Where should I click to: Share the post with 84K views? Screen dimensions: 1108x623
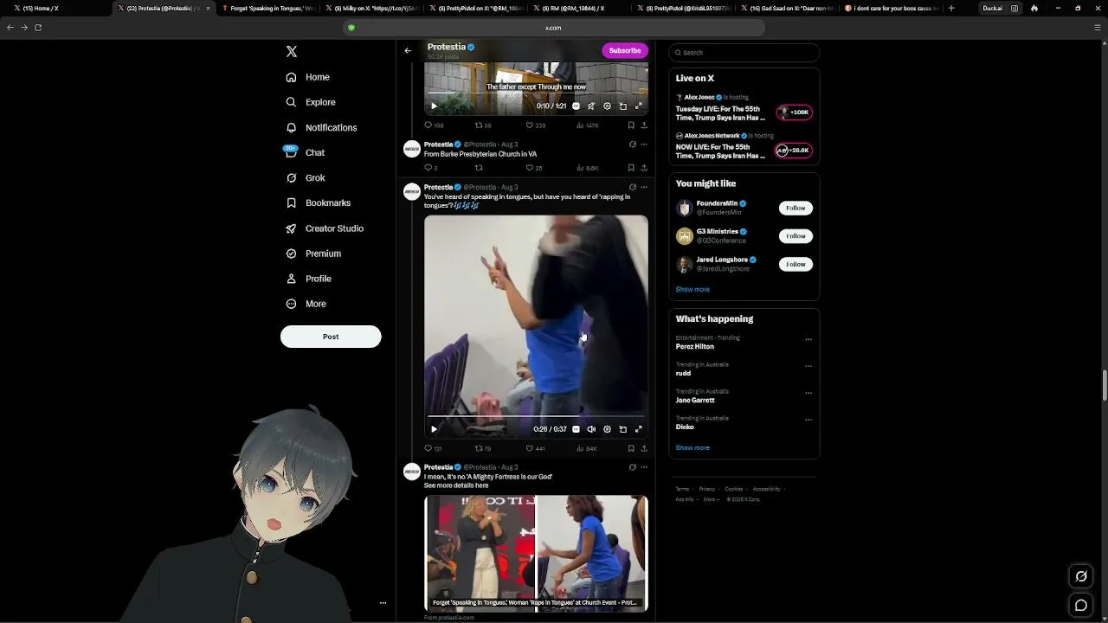643,449
